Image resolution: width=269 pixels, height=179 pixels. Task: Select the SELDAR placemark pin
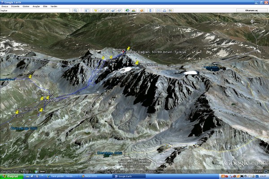click(30, 77)
